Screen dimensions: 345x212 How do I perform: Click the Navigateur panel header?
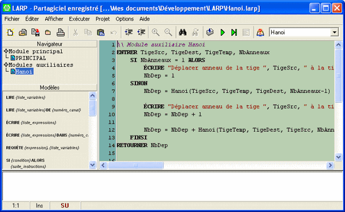pos(50,44)
